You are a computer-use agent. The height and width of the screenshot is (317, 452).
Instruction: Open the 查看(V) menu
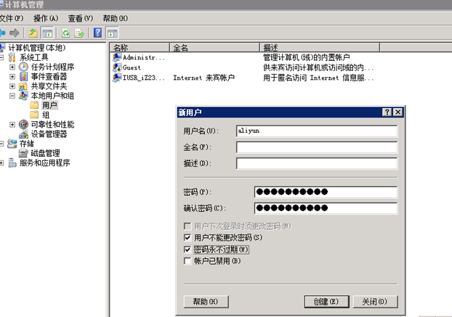coord(80,17)
